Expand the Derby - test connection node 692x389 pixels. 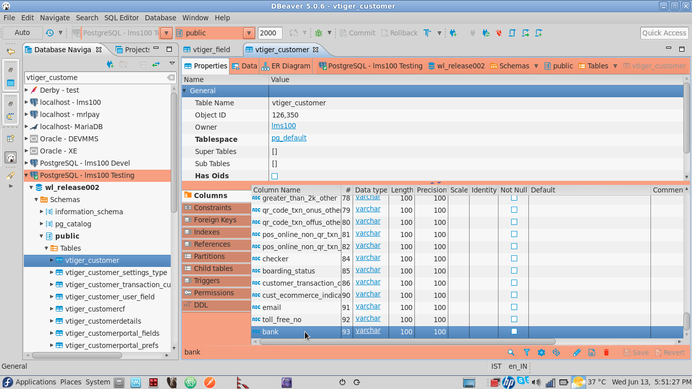point(27,90)
